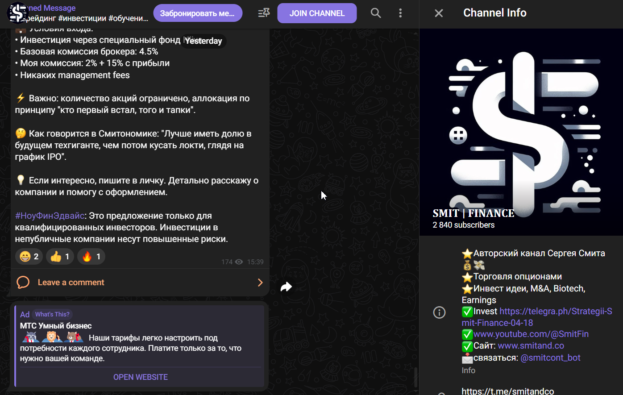
Task: React with the thumbs up reaction
Action: click(x=60, y=257)
